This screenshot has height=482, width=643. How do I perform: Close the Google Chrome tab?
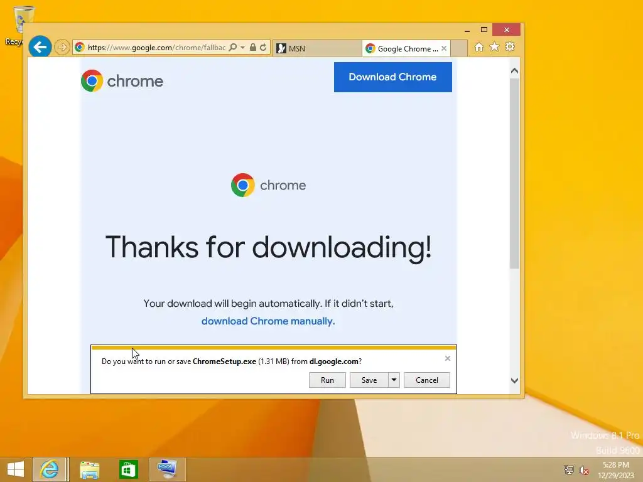coord(444,48)
